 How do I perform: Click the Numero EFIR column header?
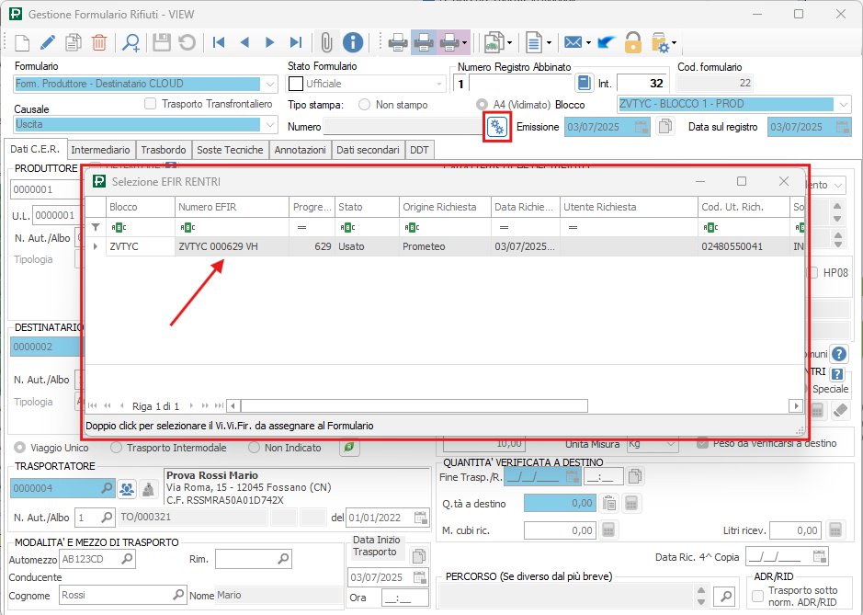pos(230,207)
